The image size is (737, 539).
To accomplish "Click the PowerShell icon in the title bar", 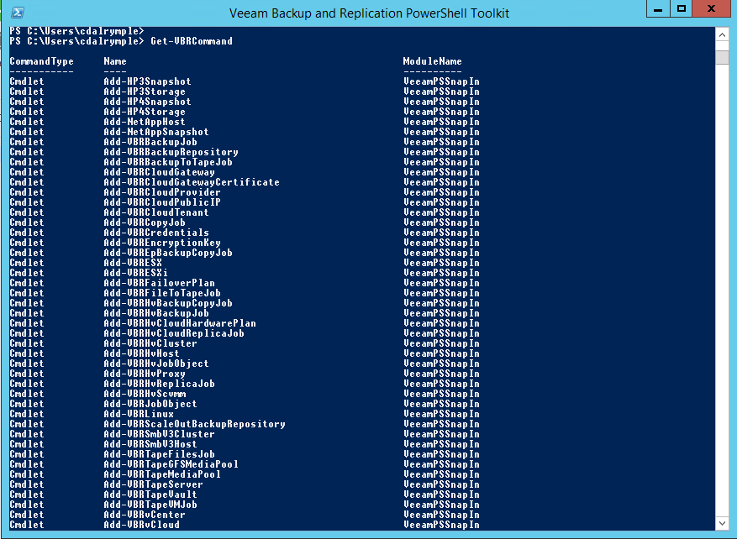I will pyautogui.click(x=18, y=13).
